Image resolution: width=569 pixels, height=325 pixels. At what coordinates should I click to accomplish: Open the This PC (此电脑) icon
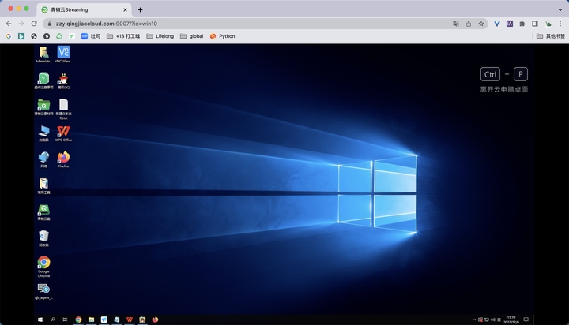43,131
